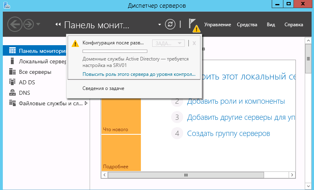Click the vertical scrollbar thumb
This screenshot has width=314, height=190.
point(308,59)
